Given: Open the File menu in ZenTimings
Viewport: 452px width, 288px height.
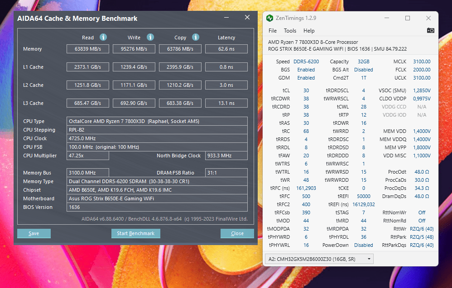Looking at the screenshot, I should pos(272,31).
